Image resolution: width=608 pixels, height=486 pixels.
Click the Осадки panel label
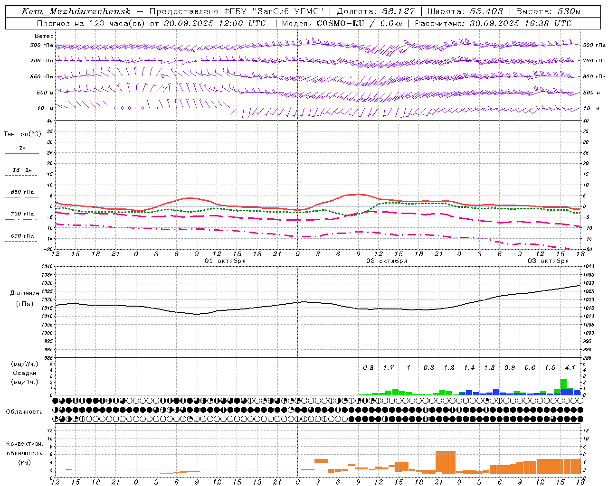tap(25, 373)
